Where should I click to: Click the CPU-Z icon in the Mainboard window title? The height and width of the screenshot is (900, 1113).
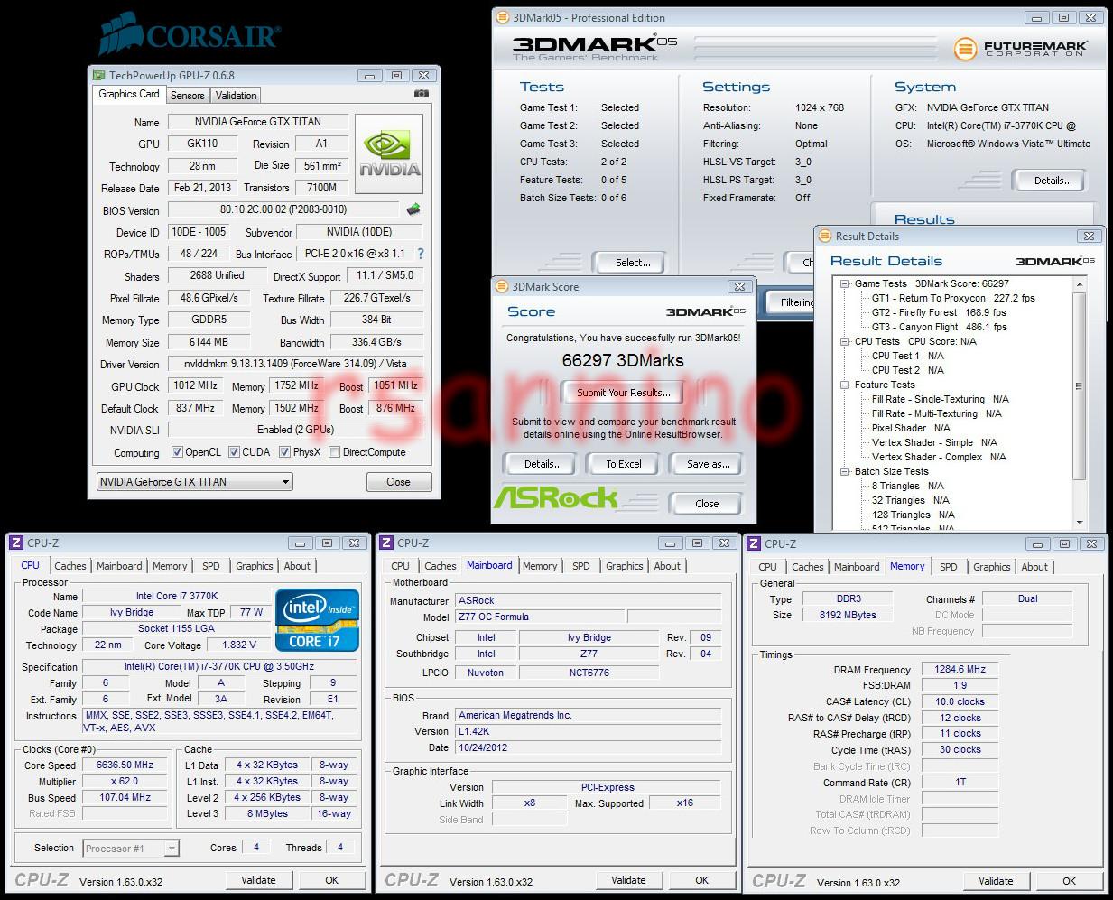[386, 543]
